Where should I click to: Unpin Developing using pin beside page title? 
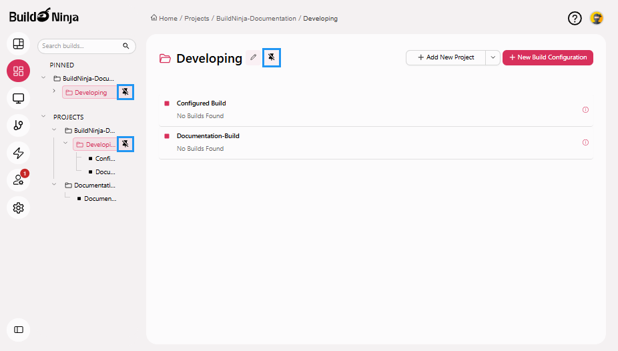pos(271,58)
